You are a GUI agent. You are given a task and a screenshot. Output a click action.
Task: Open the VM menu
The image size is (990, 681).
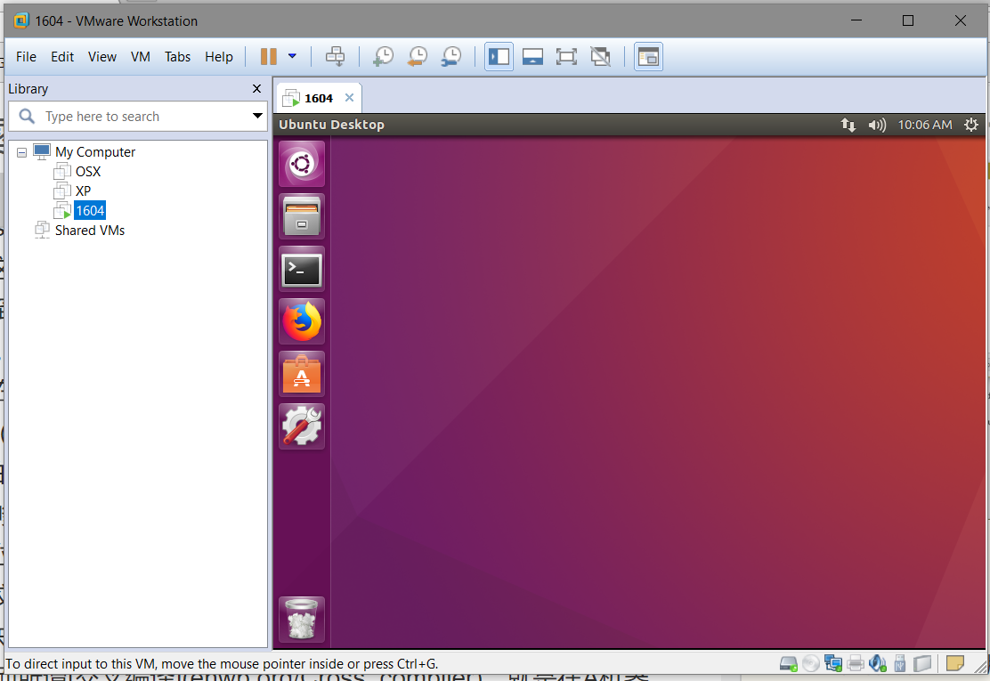140,57
